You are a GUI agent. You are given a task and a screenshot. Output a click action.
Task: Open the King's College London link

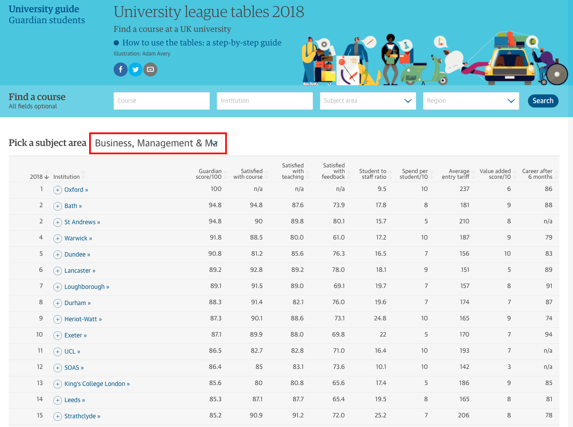pos(97,384)
